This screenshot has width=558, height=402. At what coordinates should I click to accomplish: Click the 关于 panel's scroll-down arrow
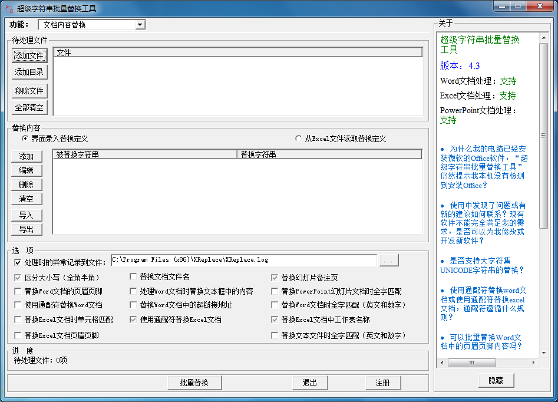543,353
